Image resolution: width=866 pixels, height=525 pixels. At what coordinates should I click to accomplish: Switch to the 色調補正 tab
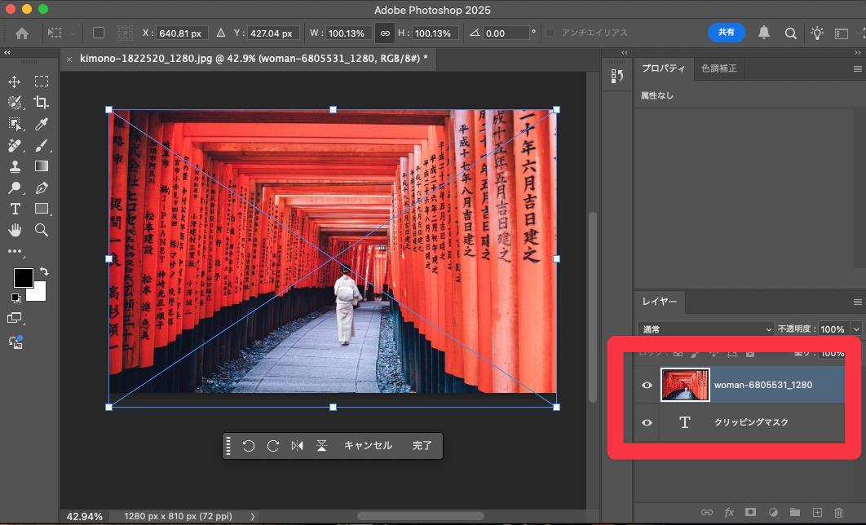718,68
